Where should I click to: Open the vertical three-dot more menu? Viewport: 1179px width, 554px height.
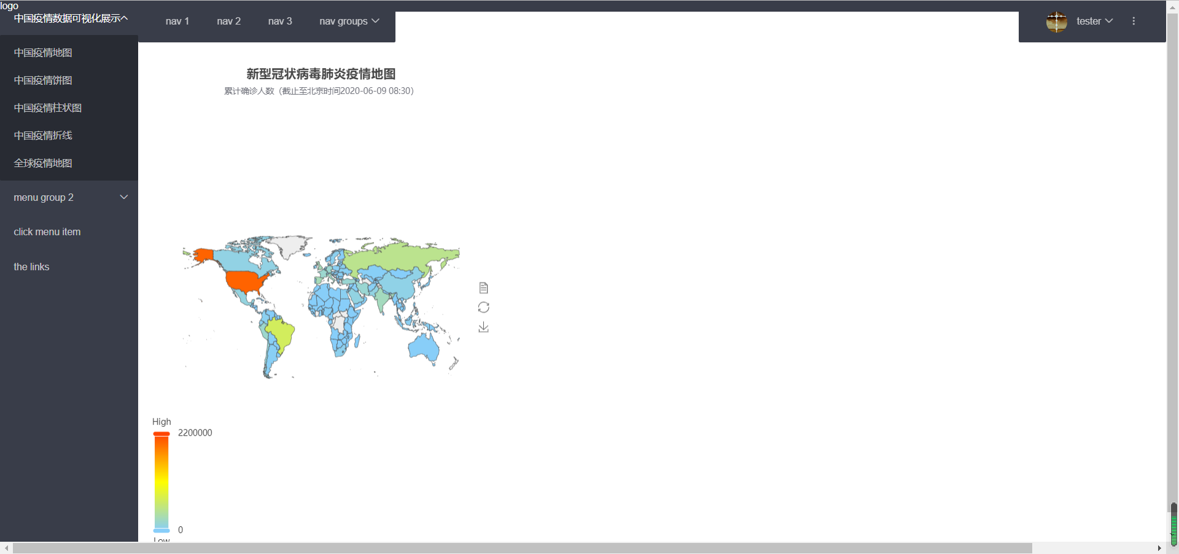click(x=1134, y=21)
